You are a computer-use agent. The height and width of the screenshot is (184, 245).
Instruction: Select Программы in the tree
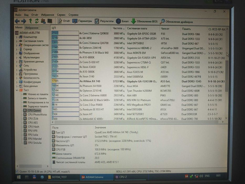click(x=31, y=74)
